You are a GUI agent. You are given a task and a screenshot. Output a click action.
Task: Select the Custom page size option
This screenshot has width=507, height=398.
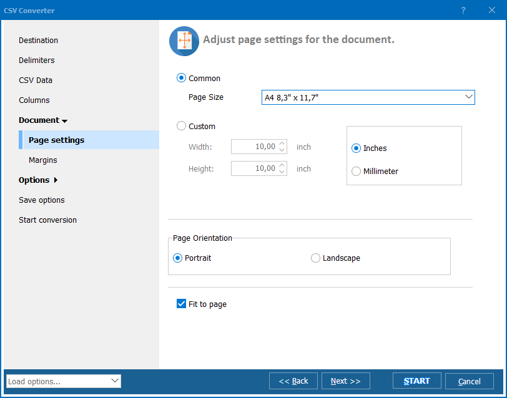pos(182,127)
